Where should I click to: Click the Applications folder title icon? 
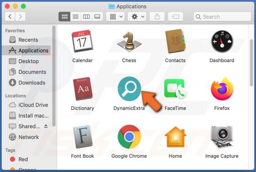tap(112, 6)
